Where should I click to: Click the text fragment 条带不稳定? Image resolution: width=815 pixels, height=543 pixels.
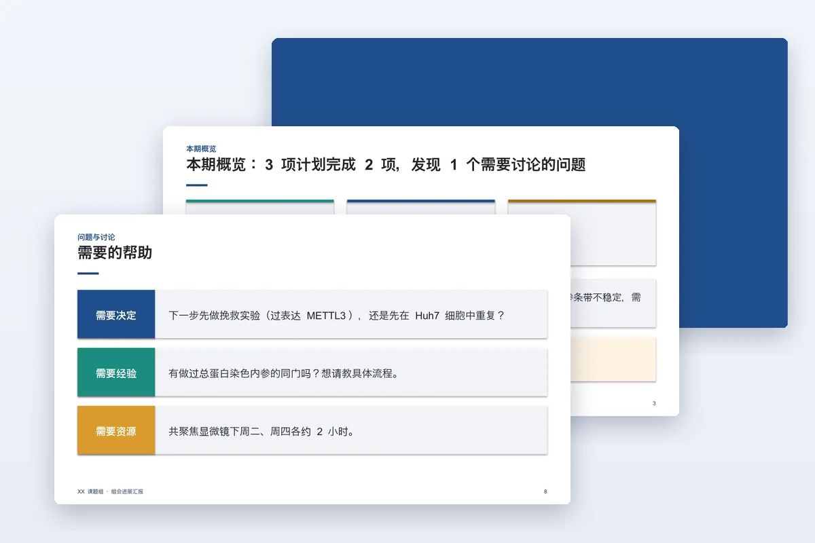pos(599,297)
